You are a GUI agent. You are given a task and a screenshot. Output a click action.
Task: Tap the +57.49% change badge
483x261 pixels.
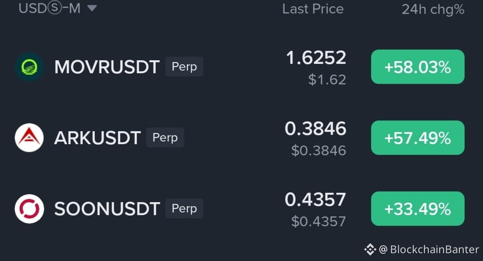tap(418, 138)
